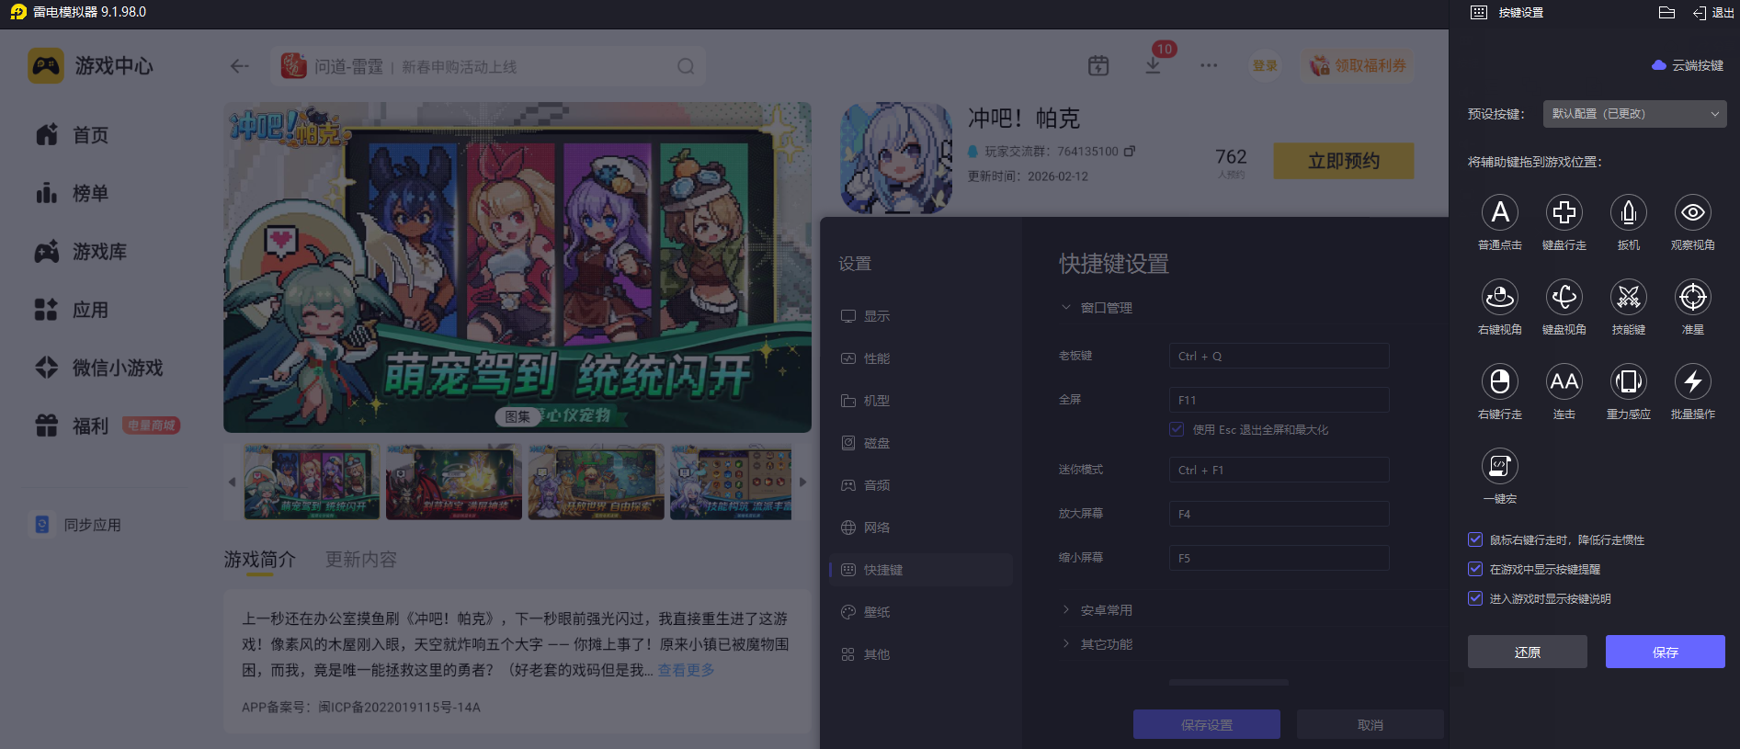Viewport: 1740px width, 749px height.
Task: Select the 观察视角 eye tool
Action: pos(1692,213)
